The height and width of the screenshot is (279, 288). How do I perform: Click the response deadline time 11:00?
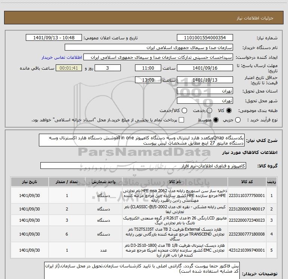pos(148,68)
